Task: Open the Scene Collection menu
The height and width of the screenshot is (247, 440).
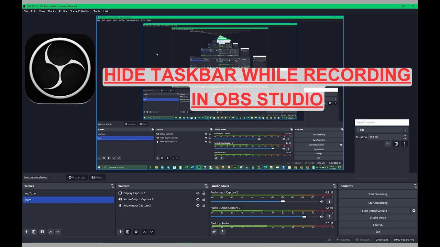Action: point(80,11)
